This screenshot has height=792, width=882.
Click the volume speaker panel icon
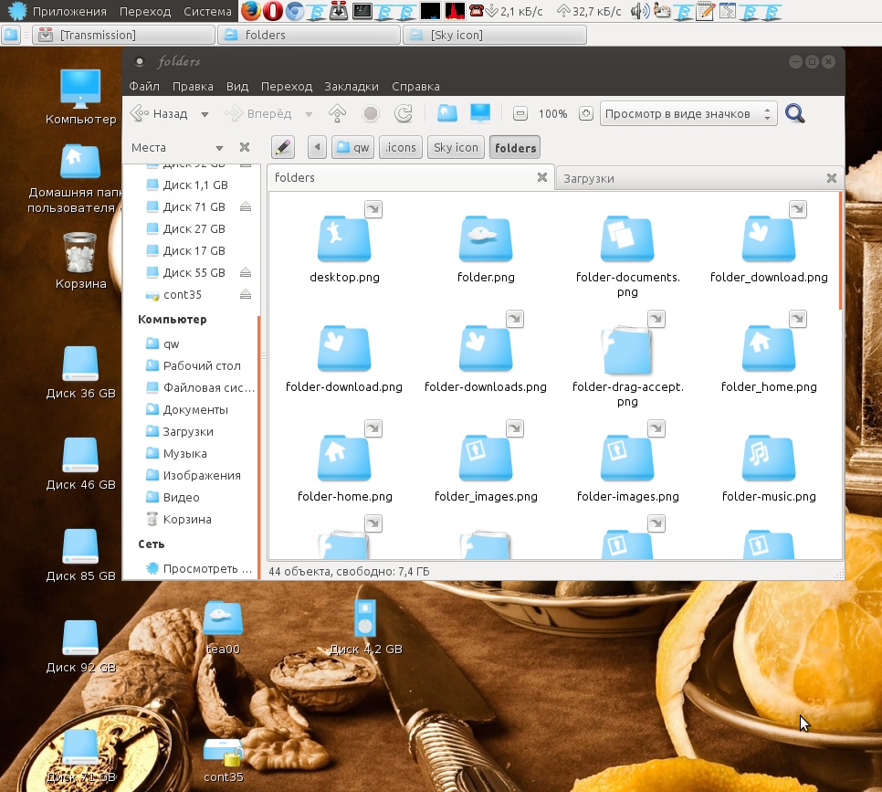tap(639, 11)
